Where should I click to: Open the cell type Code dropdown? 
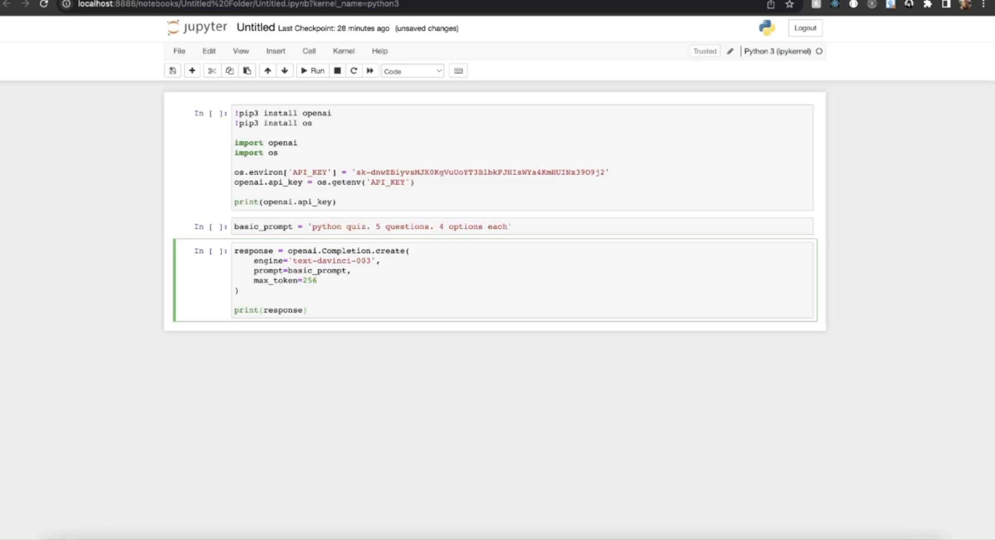point(412,71)
